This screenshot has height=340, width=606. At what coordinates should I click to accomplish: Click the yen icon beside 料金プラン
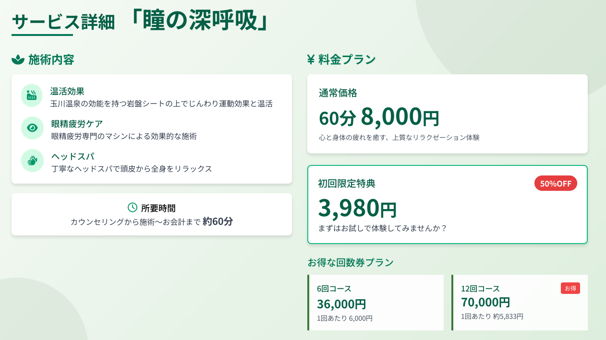pos(311,59)
